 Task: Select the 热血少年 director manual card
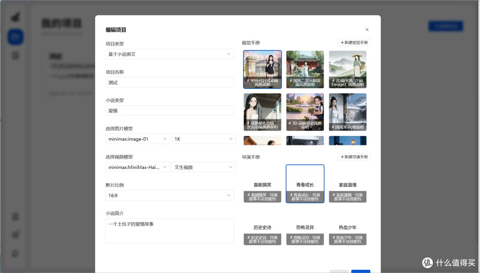point(348,226)
